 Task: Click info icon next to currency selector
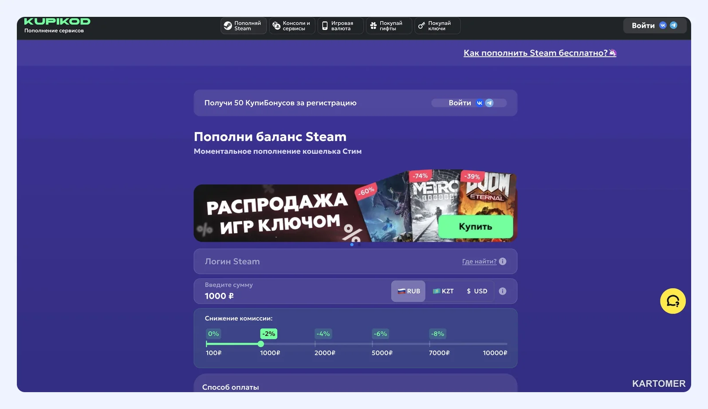(503, 291)
